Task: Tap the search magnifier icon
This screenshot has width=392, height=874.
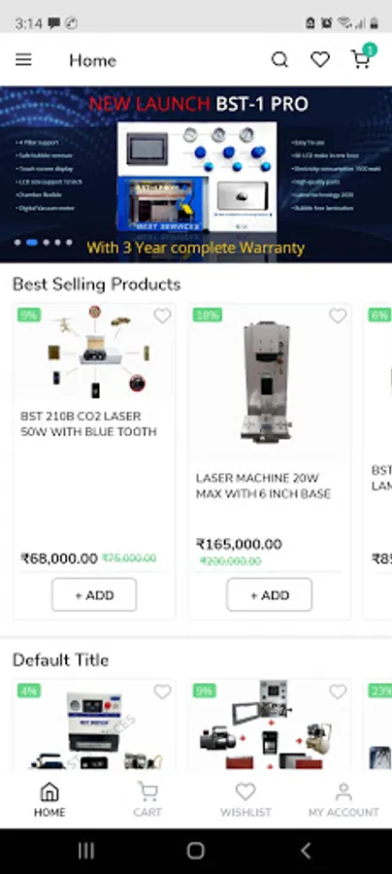Action: pos(279,59)
